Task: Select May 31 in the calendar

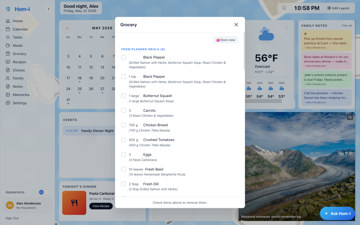Action: 68,100
